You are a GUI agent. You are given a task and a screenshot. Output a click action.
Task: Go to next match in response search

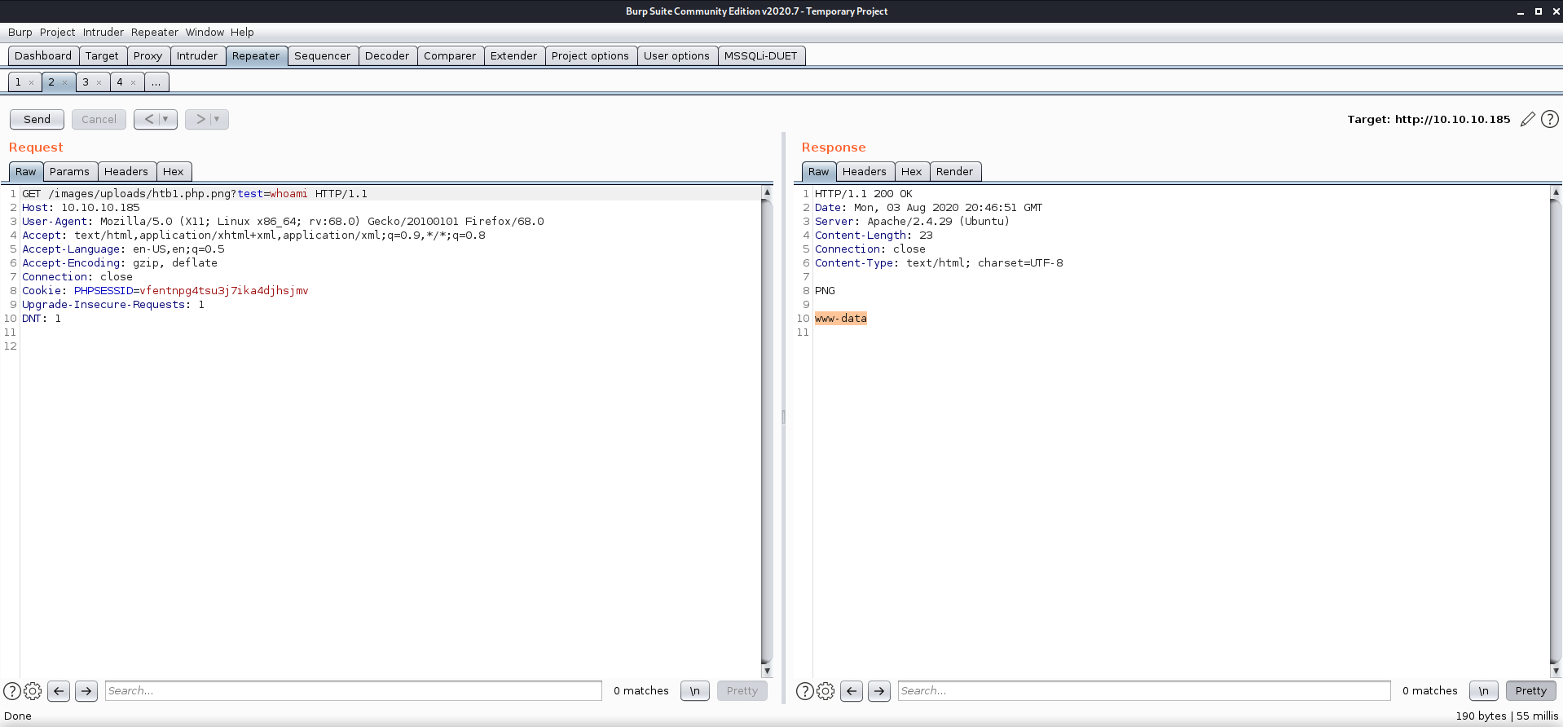coord(878,691)
